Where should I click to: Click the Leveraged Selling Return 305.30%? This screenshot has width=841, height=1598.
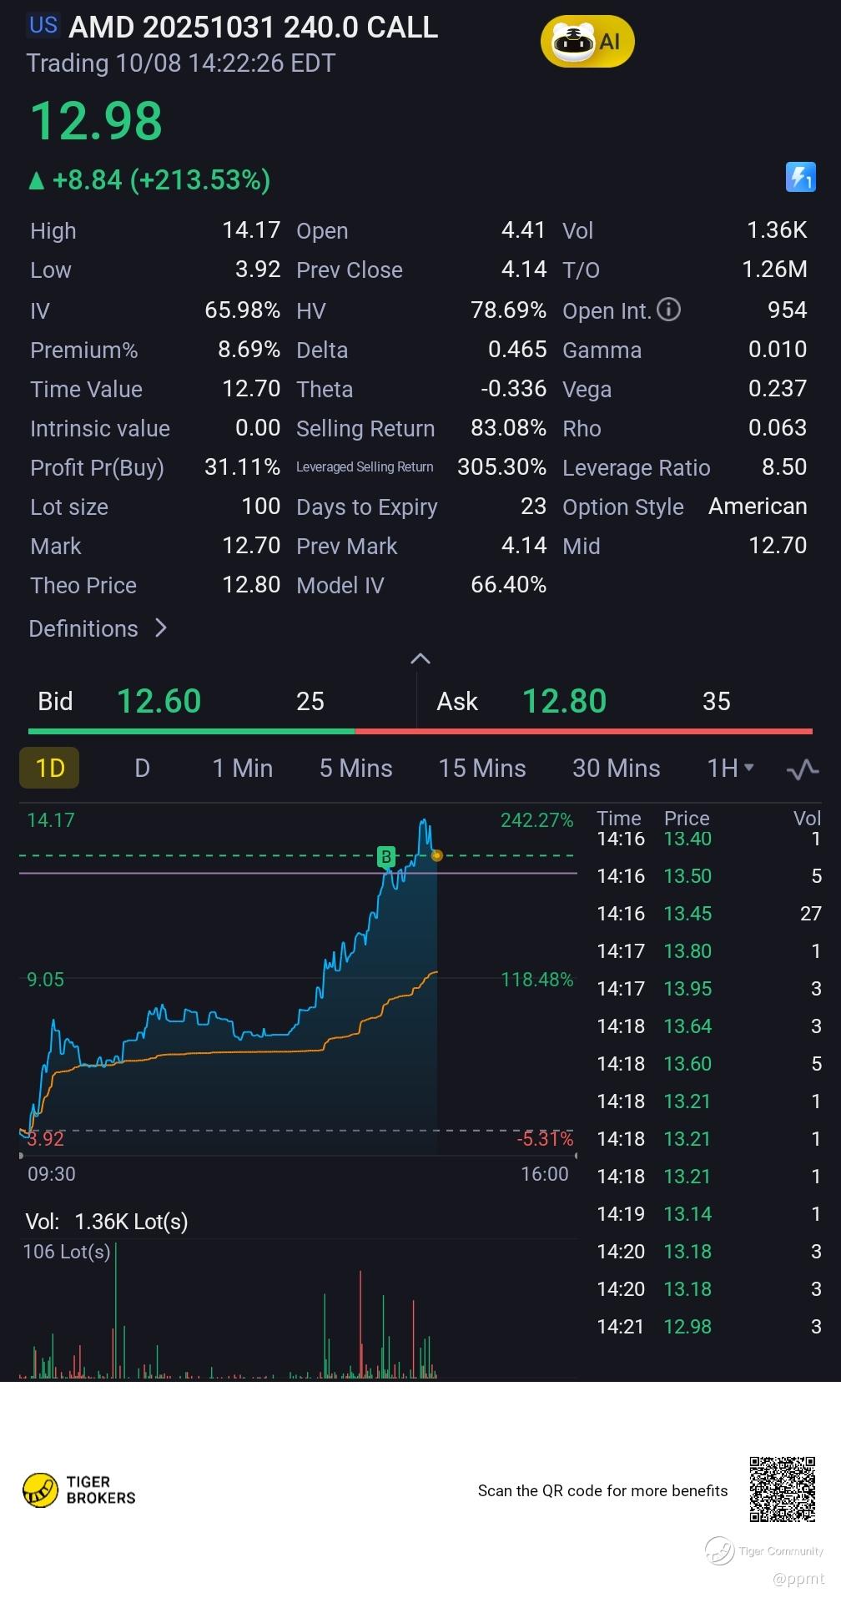pos(502,467)
